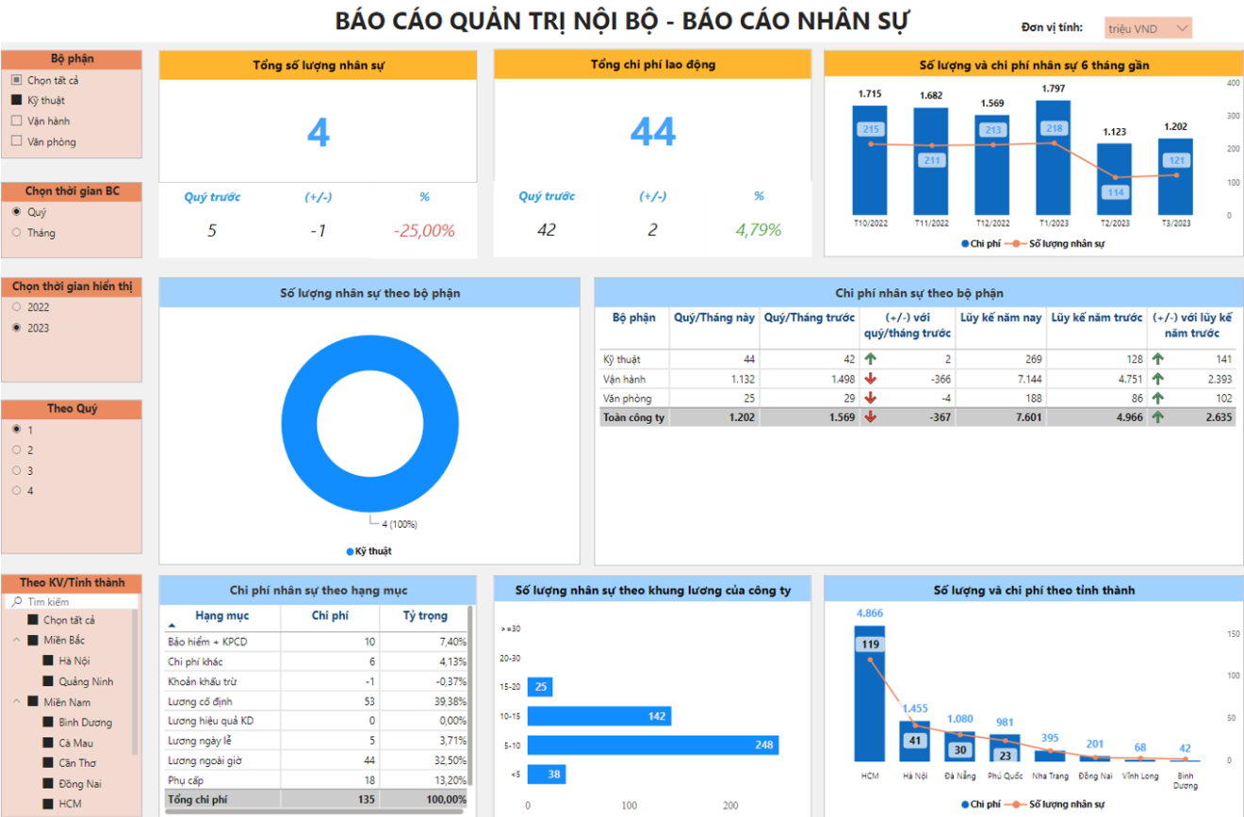This screenshot has height=817, width=1244.
Task: Click green up arrow in Kỹ thuật quarter-change cell
Action: tap(870, 359)
